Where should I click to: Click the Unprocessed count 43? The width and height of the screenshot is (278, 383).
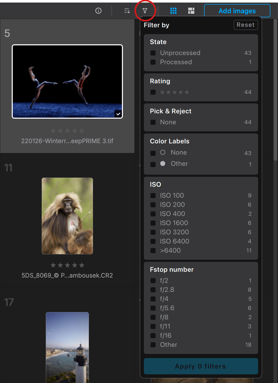click(x=248, y=53)
